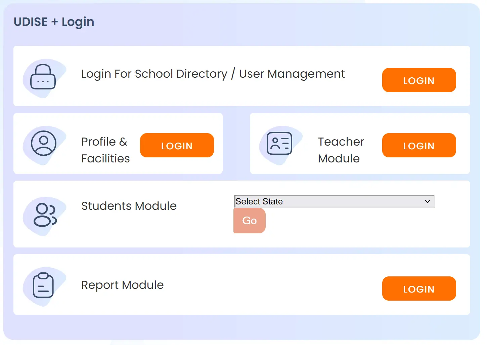Click the user profile icon beside Profile & Facilities
This screenshot has width=487, height=345.
[44, 143]
